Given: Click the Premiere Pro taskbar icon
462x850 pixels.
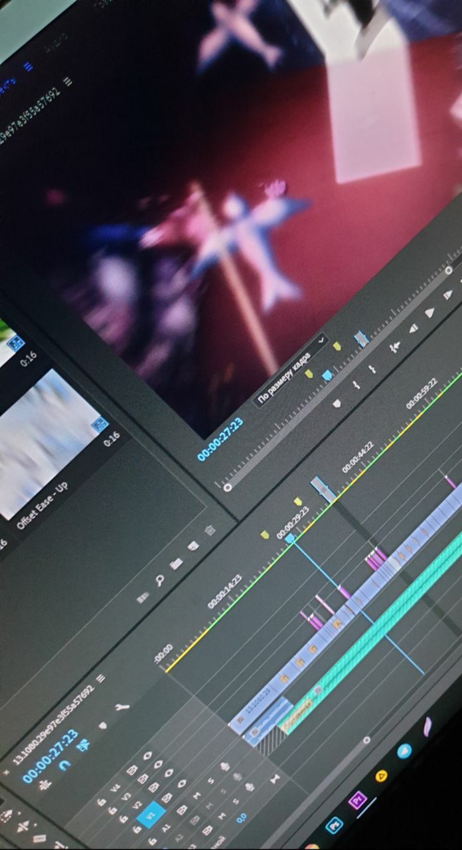Looking at the screenshot, I should click(358, 800).
